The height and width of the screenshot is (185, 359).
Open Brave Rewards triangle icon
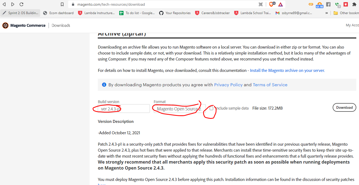coord(280,4)
